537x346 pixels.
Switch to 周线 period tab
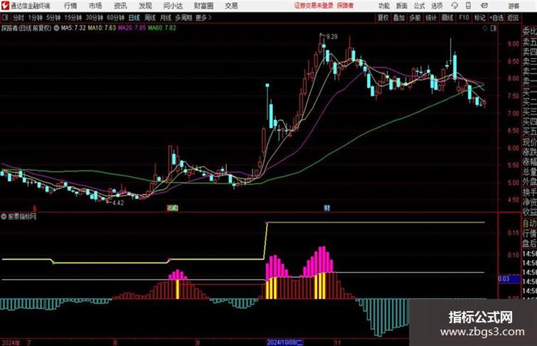pyautogui.click(x=150, y=18)
